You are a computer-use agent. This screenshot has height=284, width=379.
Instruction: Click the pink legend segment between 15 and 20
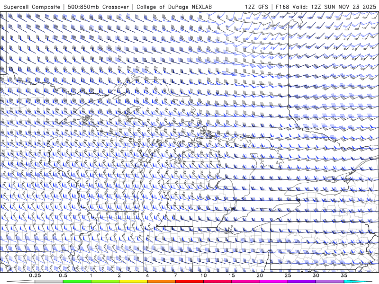click(x=245, y=282)
